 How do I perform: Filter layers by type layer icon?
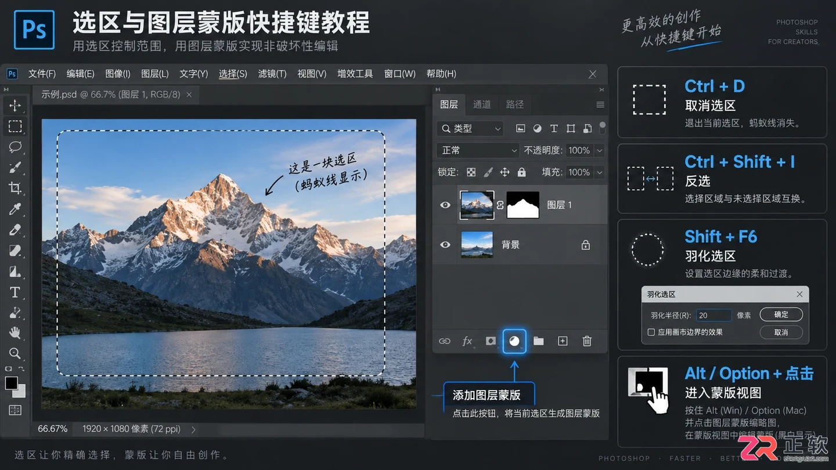pos(554,128)
